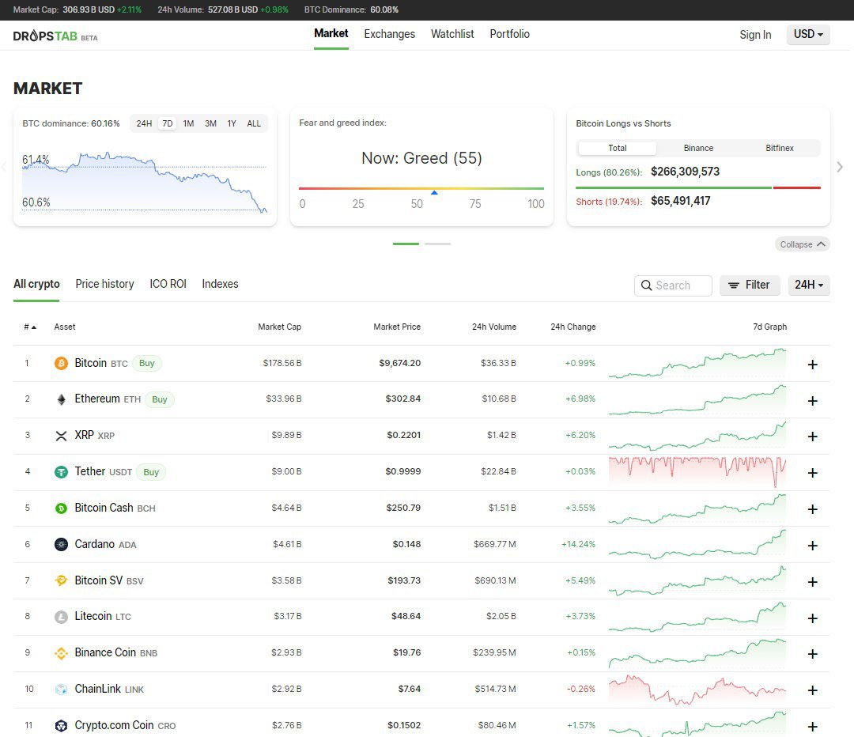Click the BTC dominance line chart

coord(145,181)
